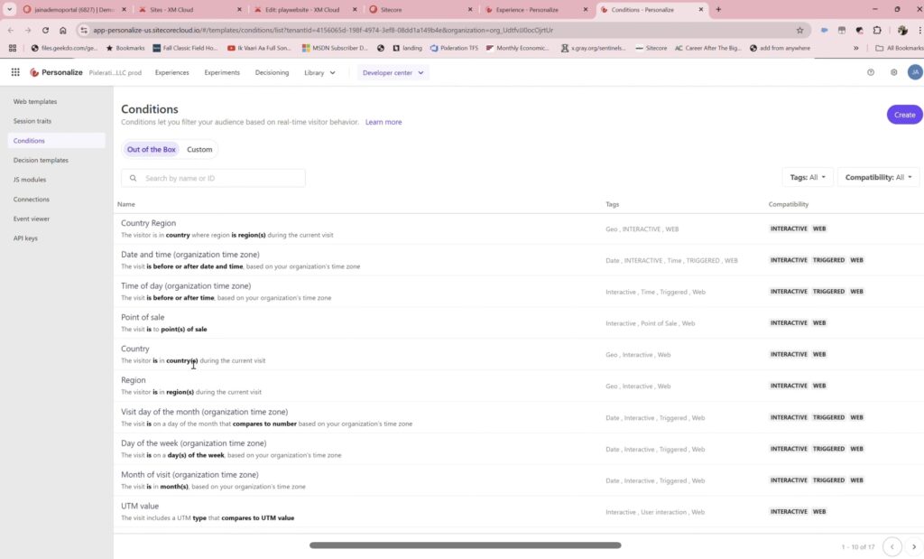
Task: Click the help question mark icon
Action: pyautogui.click(x=871, y=72)
